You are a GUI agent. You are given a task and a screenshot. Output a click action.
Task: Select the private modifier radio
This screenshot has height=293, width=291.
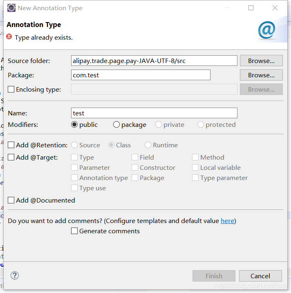click(159, 124)
